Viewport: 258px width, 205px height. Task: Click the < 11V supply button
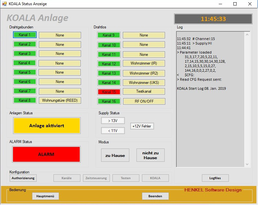coord(112,131)
